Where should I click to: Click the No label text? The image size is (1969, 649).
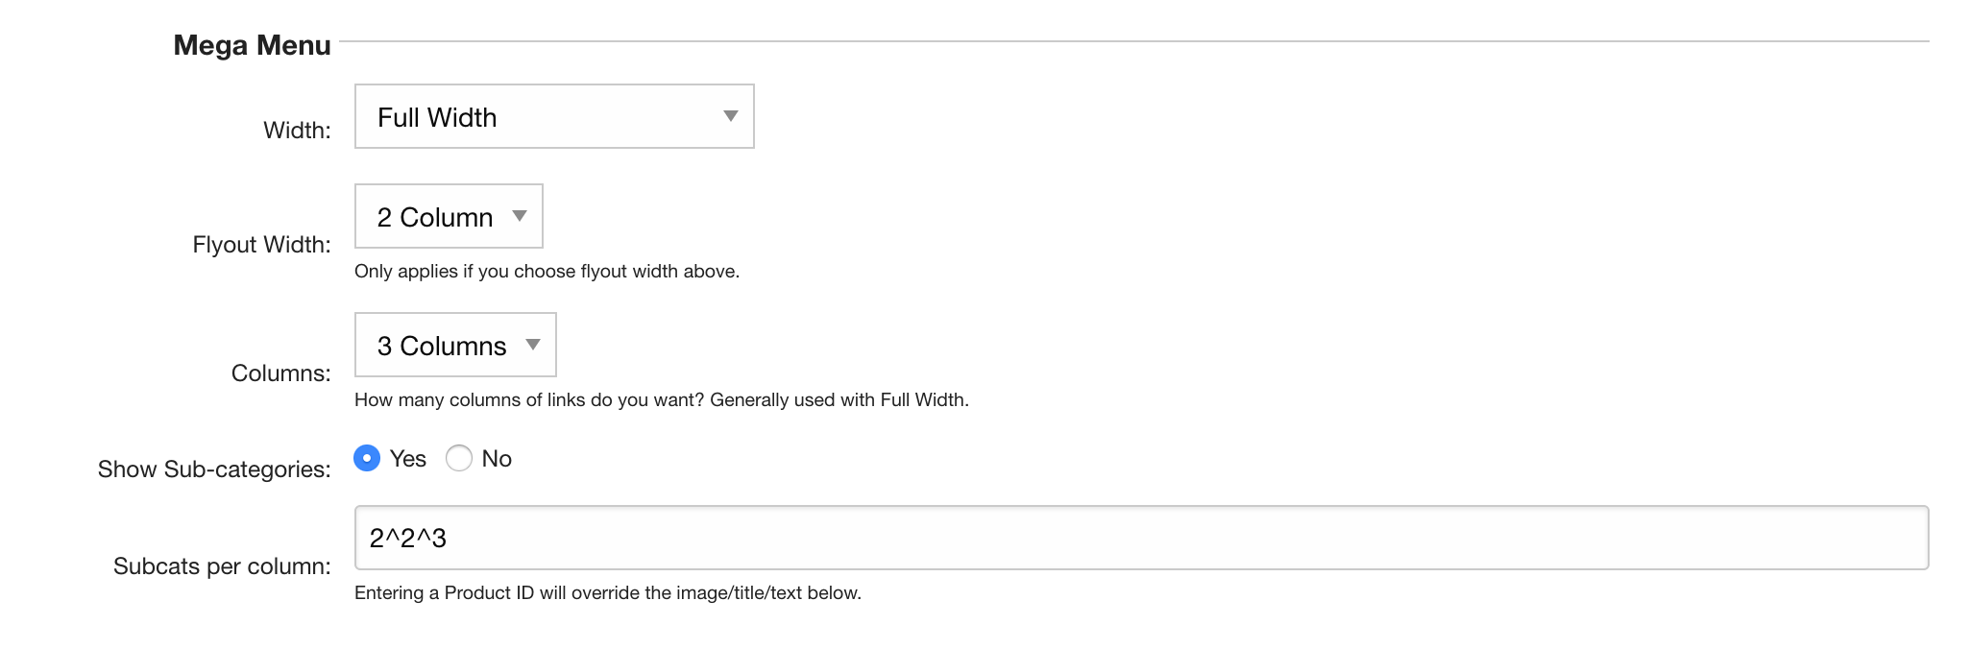(497, 459)
